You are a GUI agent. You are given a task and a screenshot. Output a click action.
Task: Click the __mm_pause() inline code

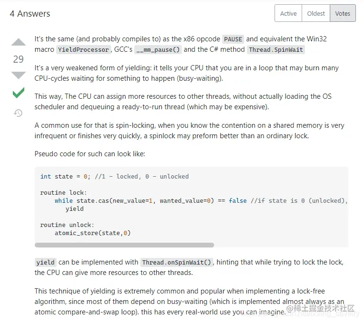pos(157,50)
